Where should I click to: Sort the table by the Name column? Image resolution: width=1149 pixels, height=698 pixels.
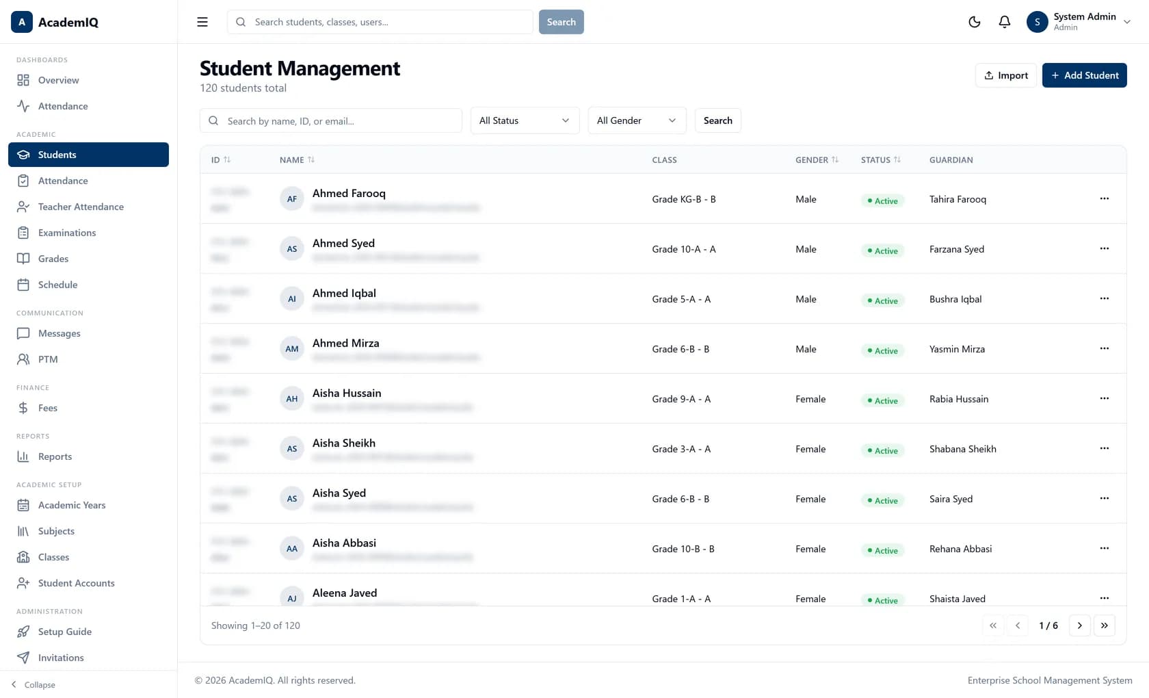(x=297, y=159)
